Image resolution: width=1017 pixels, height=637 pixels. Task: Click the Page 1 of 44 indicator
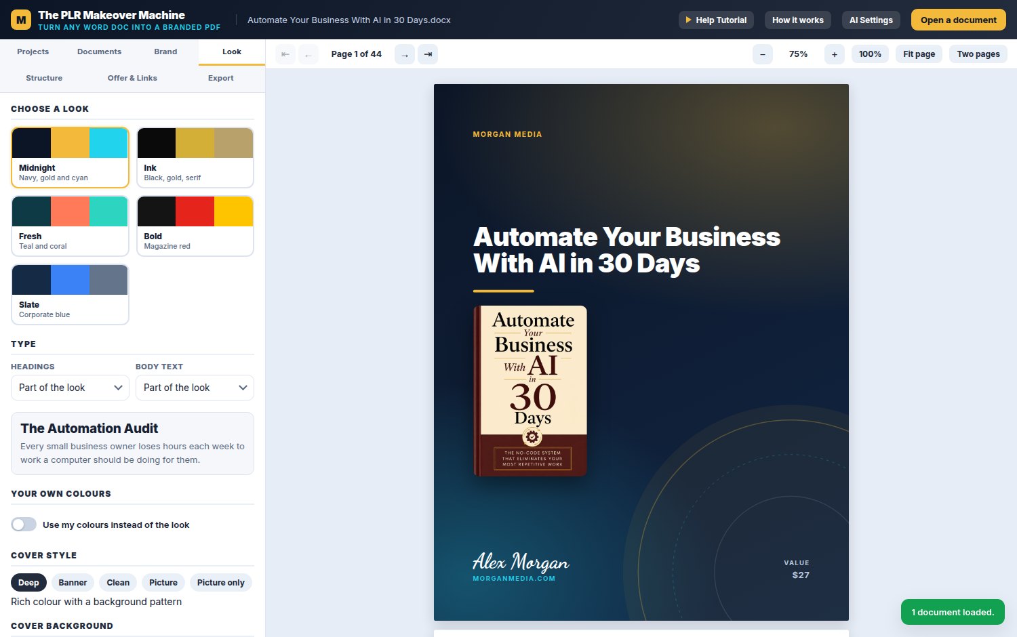[357, 54]
